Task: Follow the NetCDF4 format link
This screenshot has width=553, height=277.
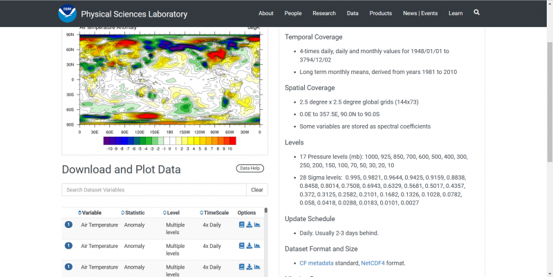Action: [374, 262]
